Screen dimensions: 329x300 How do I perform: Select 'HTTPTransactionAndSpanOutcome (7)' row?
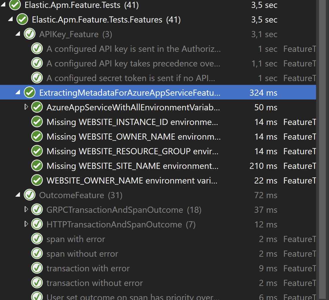coord(158,224)
